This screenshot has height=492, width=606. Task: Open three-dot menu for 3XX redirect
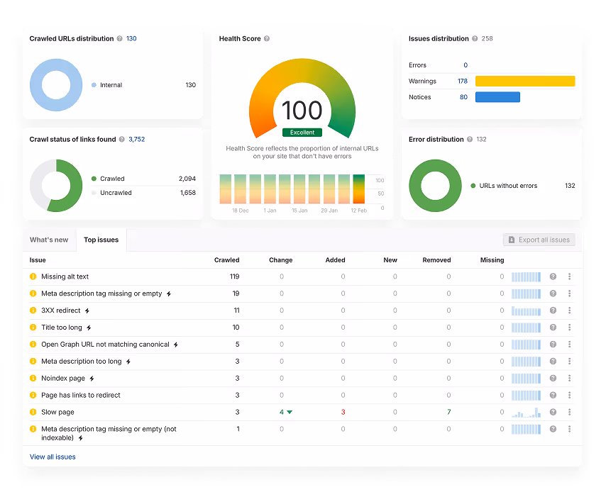569,311
